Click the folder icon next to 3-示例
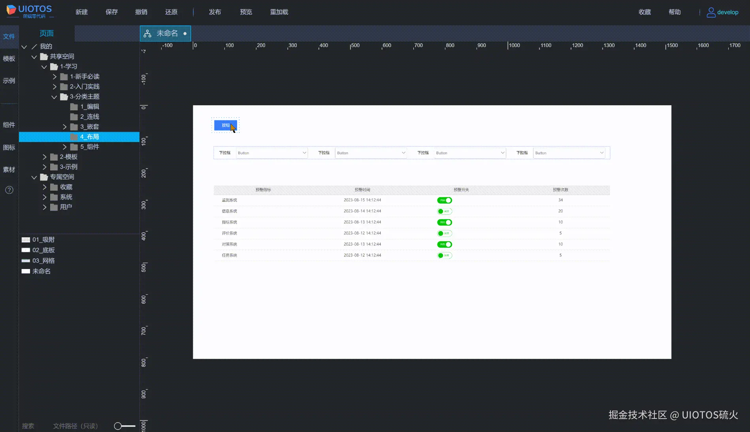The height and width of the screenshot is (432, 750). [x=54, y=167]
